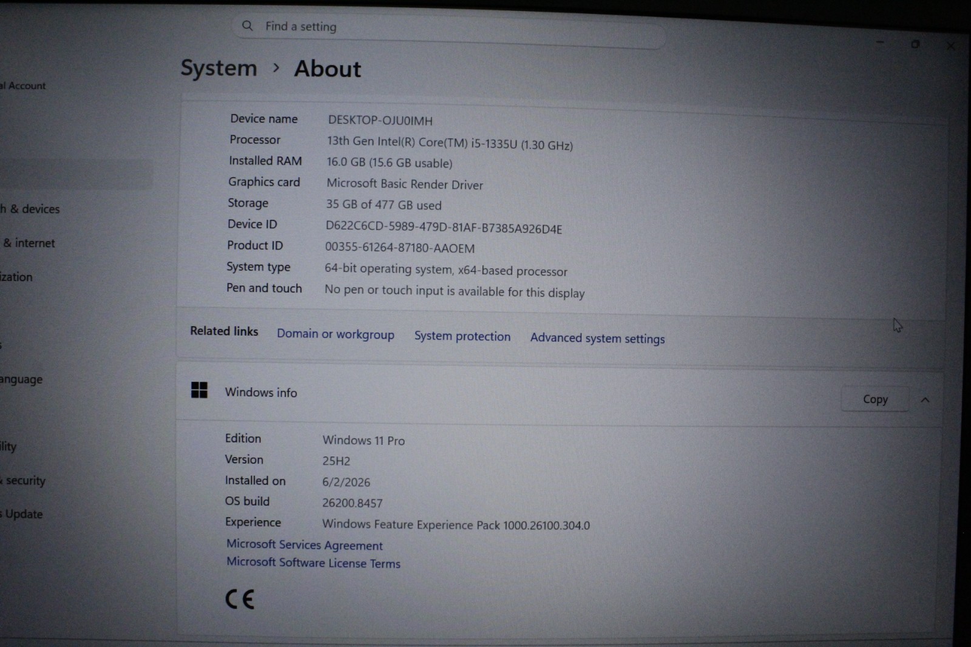Click the Windows logo icon beside Windows info
The height and width of the screenshot is (647, 971).
tap(199, 390)
